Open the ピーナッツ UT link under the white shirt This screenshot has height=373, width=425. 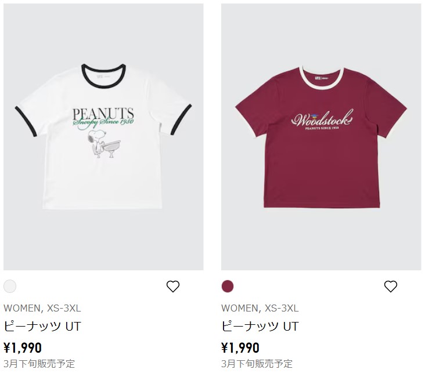point(42,326)
